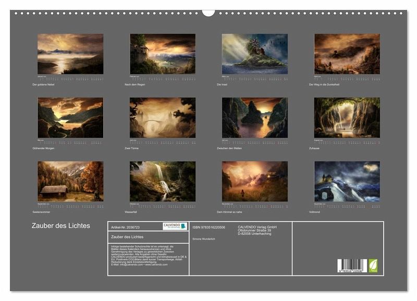Click the 'Seelensommer' autumn cabin image

(x=70, y=181)
